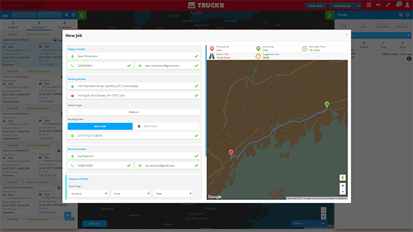Select the Book Now option
Viewport: 413px width, 232px height.
pos(100,126)
